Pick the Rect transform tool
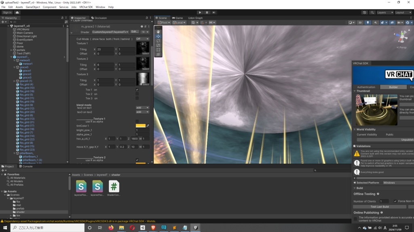The width and height of the screenshot is (414, 232). [158, 50]
